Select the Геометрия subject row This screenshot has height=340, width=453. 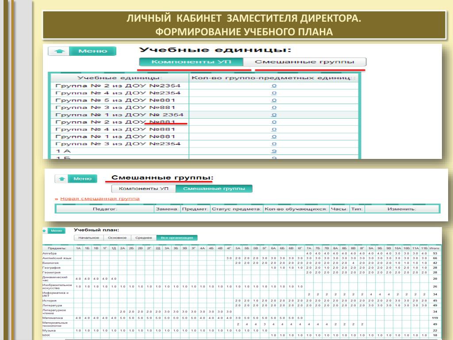click(242, 272)
